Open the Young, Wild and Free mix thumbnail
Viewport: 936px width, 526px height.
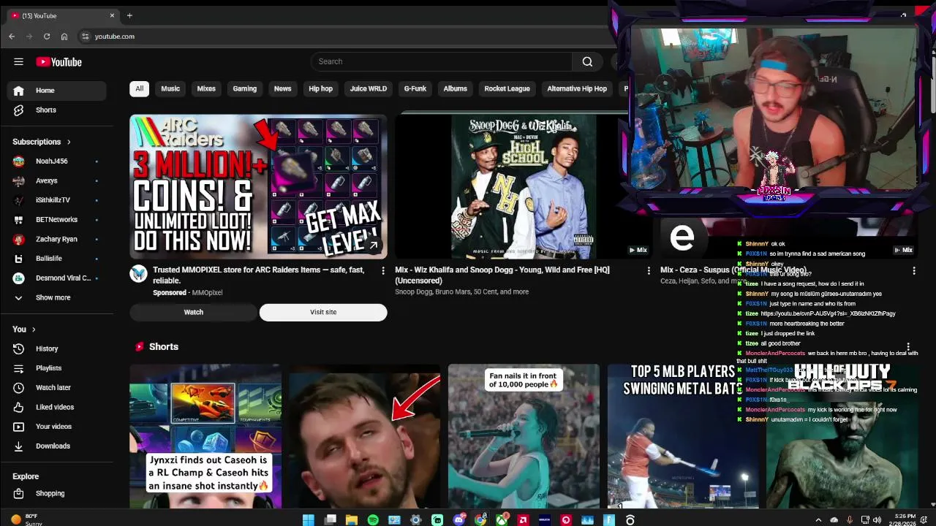524,186
